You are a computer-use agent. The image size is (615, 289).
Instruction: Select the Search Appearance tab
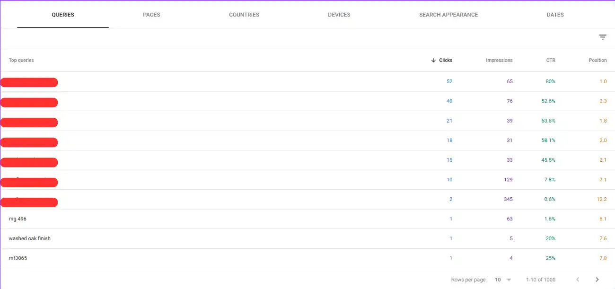pyautogui.click(x=448, y=15)
